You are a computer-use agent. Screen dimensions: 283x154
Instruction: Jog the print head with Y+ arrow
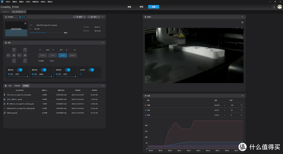[x=14, y=50]
